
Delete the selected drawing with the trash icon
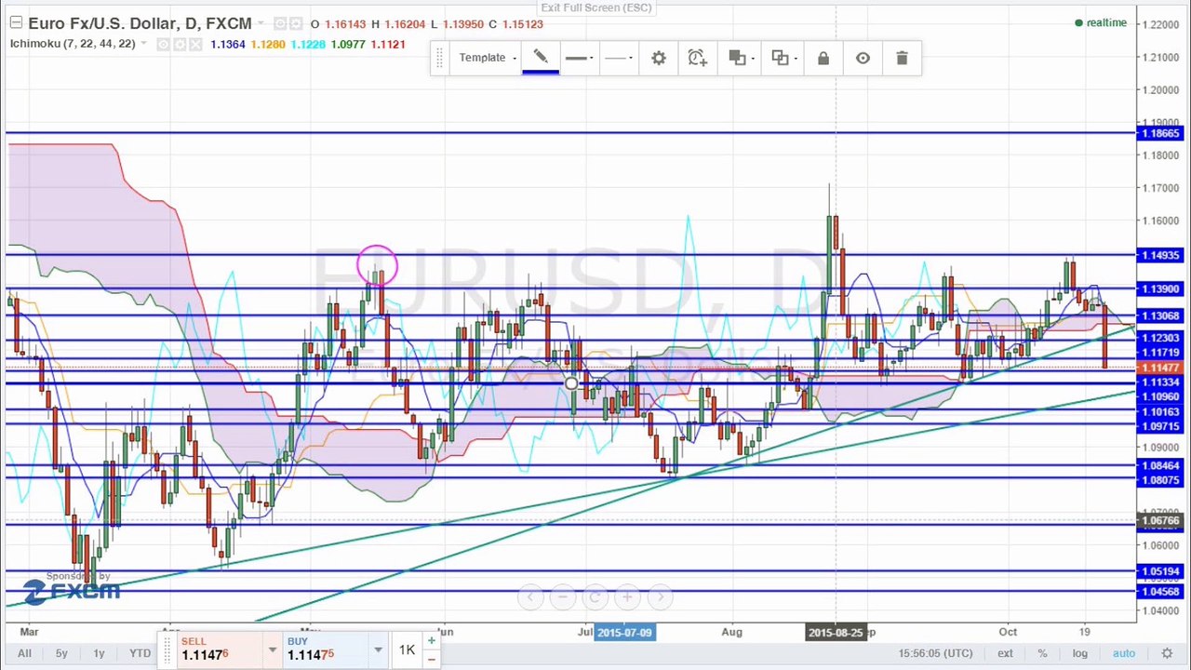[x=902, y=58]
